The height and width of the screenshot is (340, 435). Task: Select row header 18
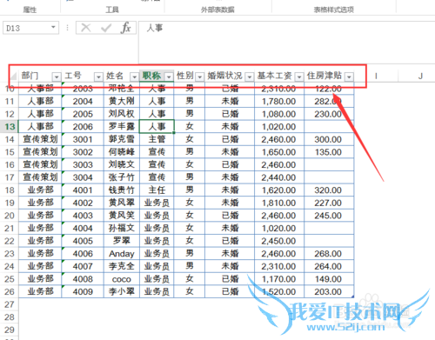click(x=10, y=190)
